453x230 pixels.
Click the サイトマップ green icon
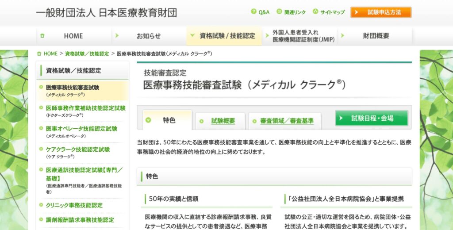pyautogui.click(x=315, y=11)
